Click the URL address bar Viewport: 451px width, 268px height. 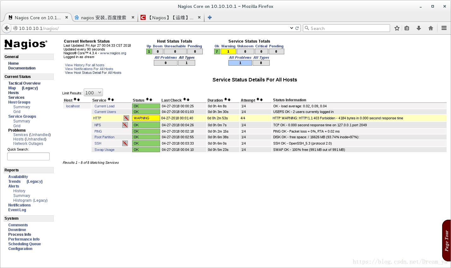pos(153,28)
